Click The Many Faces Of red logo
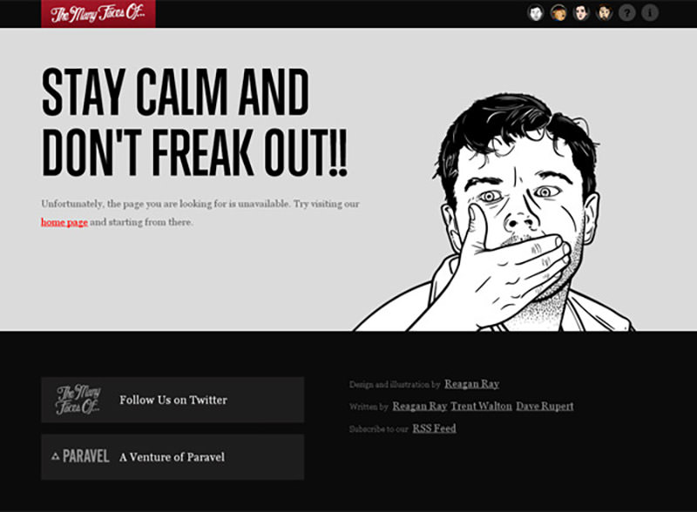Viewport: 697px width, 512px height. pos(98,14)
